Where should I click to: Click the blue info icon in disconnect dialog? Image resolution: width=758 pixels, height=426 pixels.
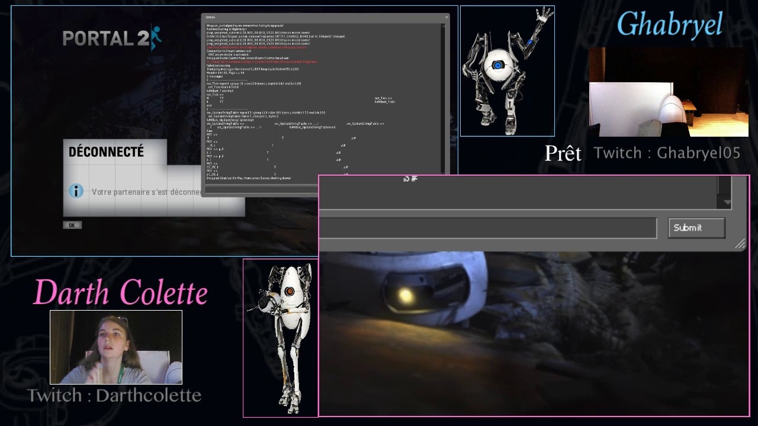[76, 191]
